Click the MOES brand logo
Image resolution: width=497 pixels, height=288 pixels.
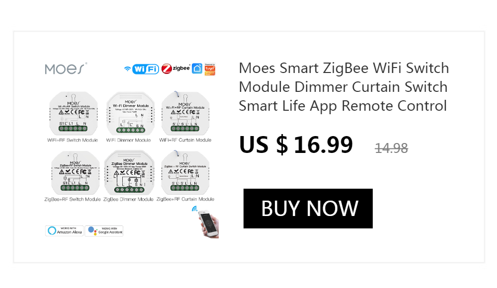point(66,69)
